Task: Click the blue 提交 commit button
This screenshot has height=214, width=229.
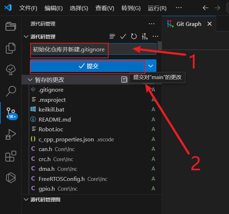Action: click(x=88, y=66)
